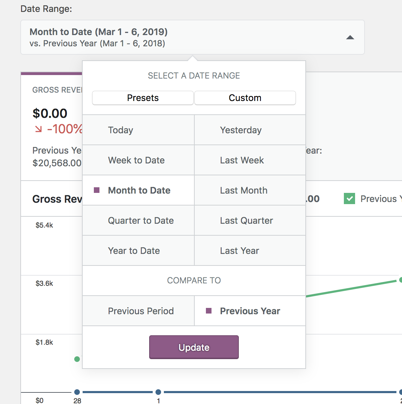Click the $20,568.00 previous year amount
The height and width of the screenshot is (404, 402).
(57, 163)
